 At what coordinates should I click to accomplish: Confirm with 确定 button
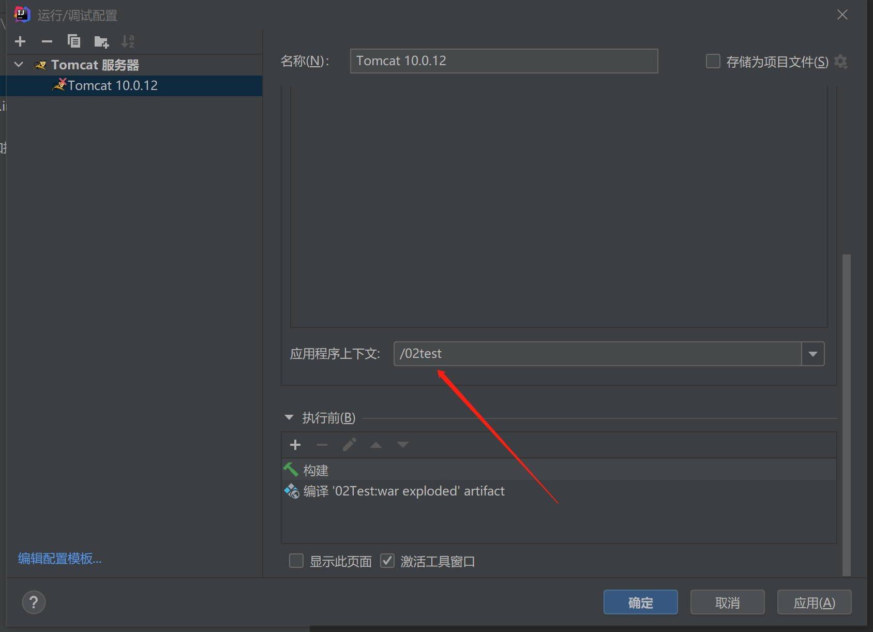coord(640,603)
